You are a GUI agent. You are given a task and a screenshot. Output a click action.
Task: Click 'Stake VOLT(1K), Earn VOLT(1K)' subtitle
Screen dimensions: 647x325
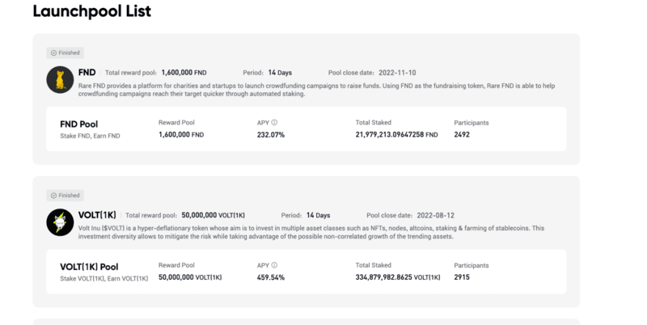click(x=104, y=278)
